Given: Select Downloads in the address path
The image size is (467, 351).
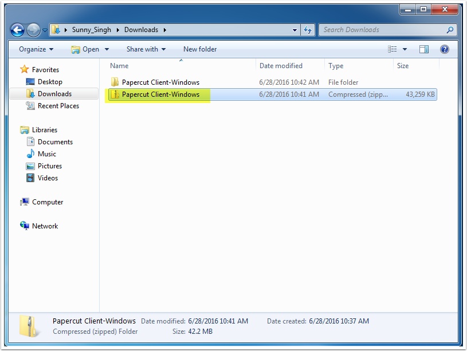Looking at the screenshot, I should pos(141,30).
